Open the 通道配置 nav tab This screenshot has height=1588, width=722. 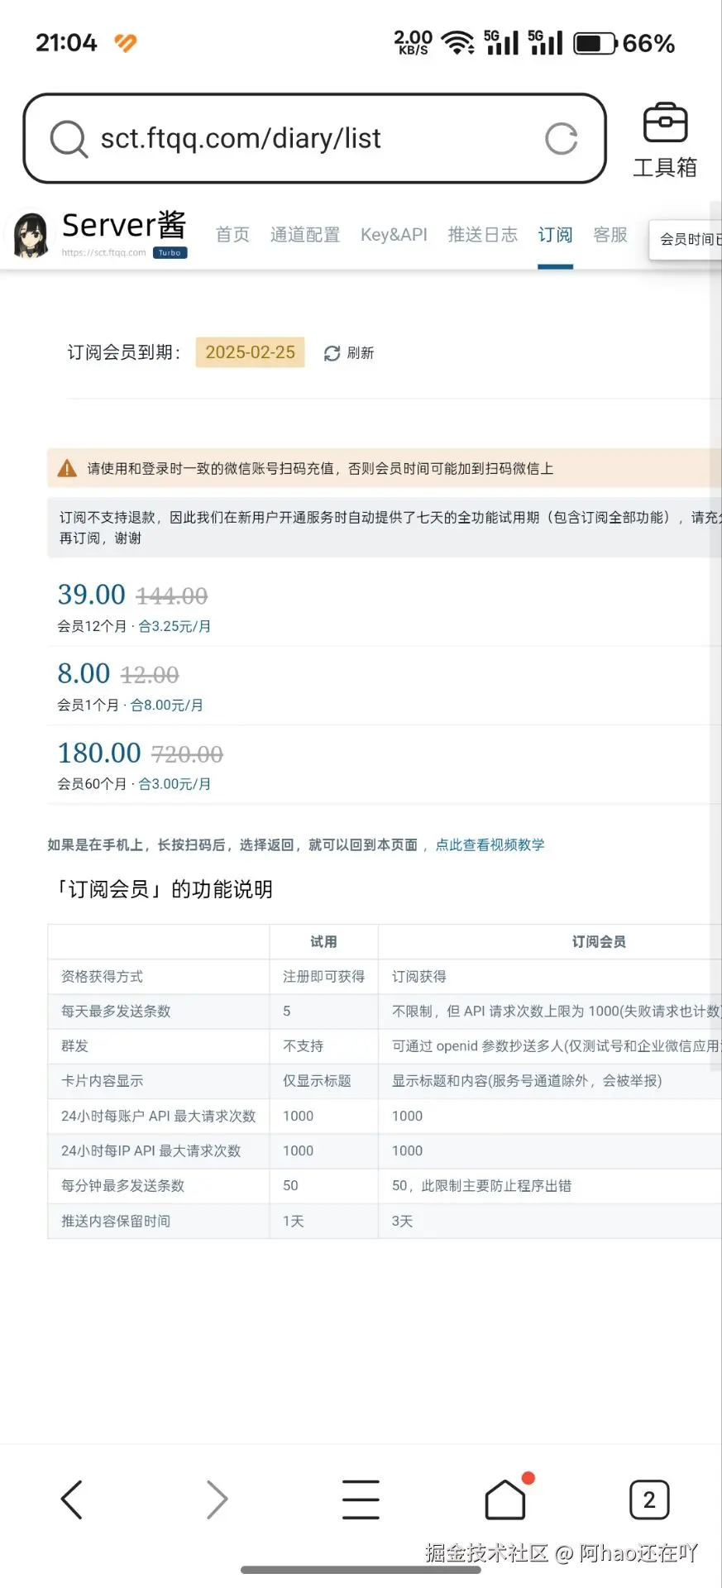305,235
